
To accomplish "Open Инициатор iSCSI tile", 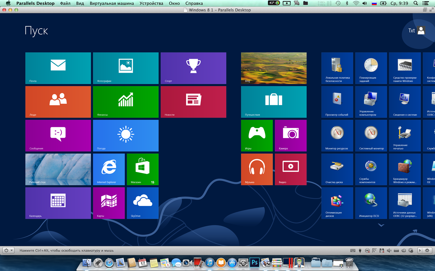I will pos(371,203).
